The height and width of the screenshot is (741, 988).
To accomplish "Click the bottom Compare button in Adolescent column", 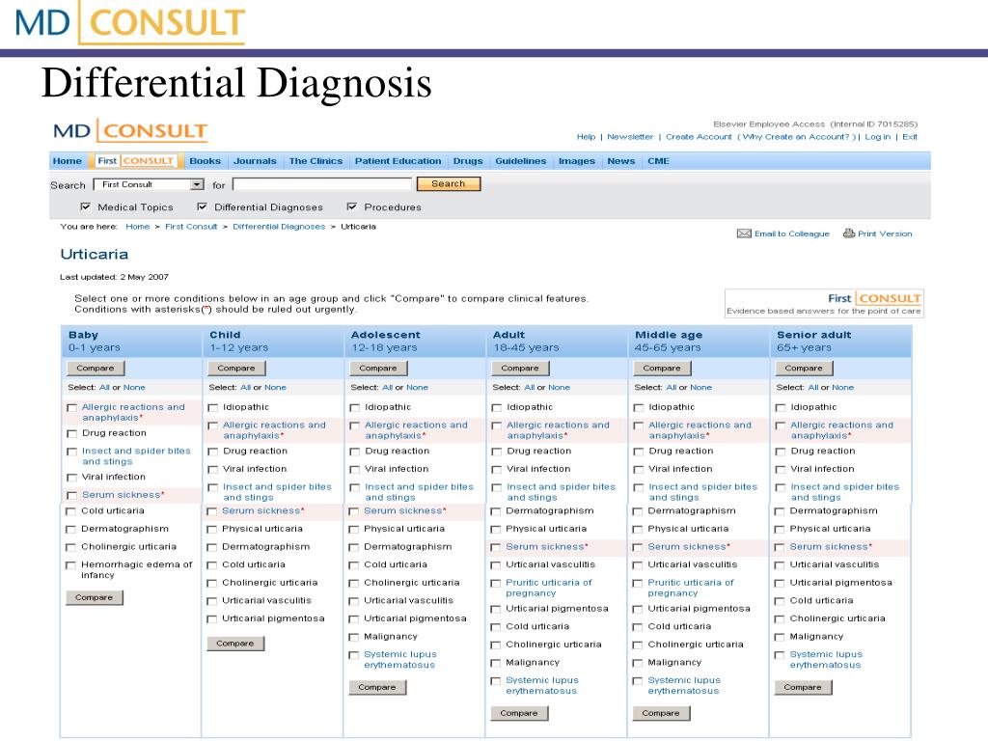I will pyautogui.click(x=377, y=687).
